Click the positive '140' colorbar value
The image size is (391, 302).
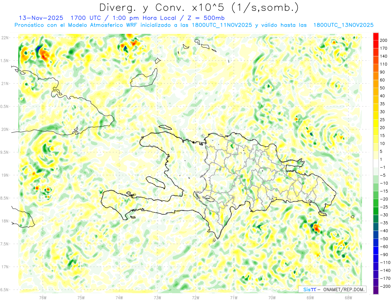(384, 56)
